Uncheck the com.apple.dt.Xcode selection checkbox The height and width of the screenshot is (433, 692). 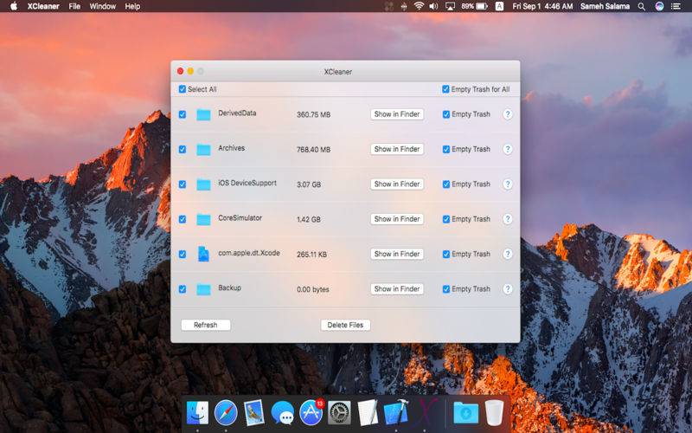click(183, 254)
